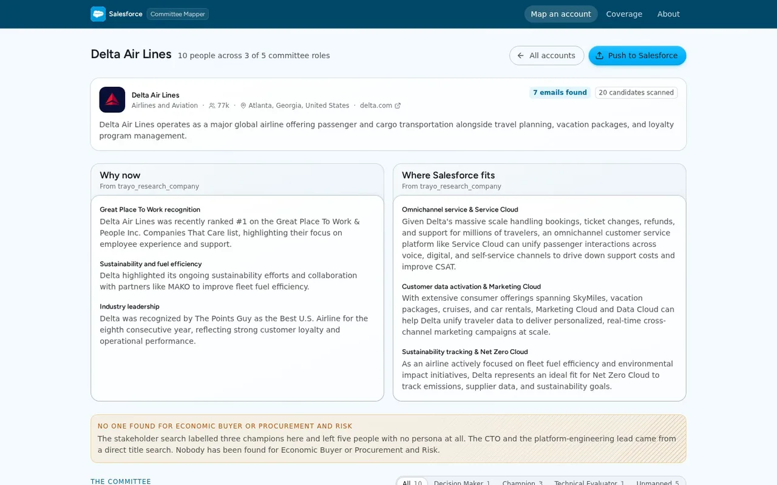The height and width of the screenshot is (485, 777).
Task: Open the Map an account tab
Action: coord(561,14)
